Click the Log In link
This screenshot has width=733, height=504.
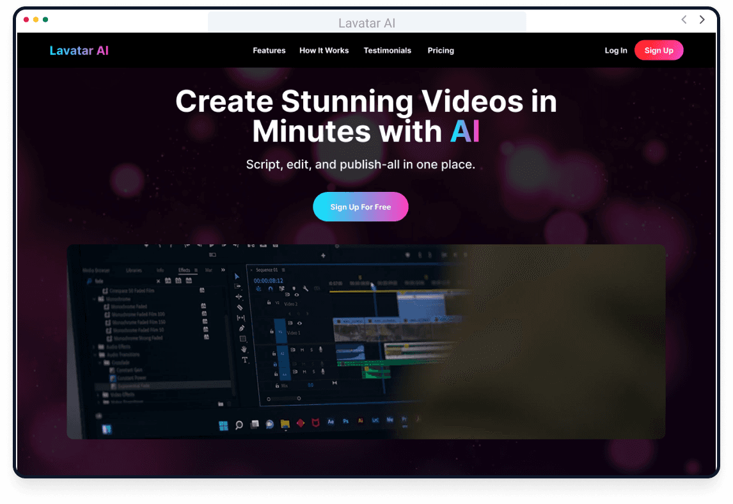(615, 51)
